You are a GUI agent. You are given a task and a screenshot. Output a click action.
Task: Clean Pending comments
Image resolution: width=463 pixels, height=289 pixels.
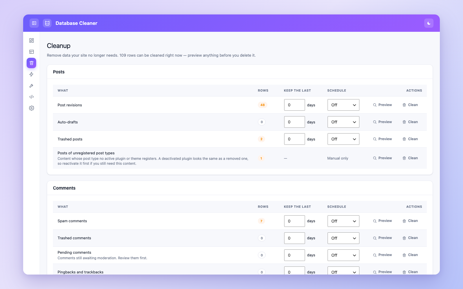pyautogui.click(x=410, y=255)
